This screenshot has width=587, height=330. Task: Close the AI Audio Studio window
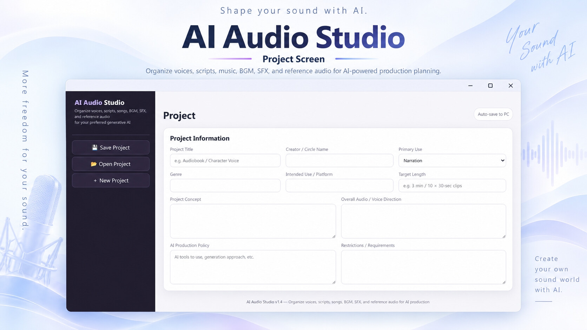click(x=511, y=86)
